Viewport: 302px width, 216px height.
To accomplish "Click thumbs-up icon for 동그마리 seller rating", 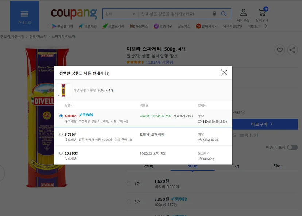I will coord(200,159).
